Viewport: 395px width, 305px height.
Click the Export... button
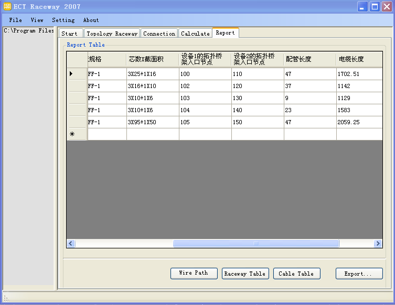[x=359, y=273]
